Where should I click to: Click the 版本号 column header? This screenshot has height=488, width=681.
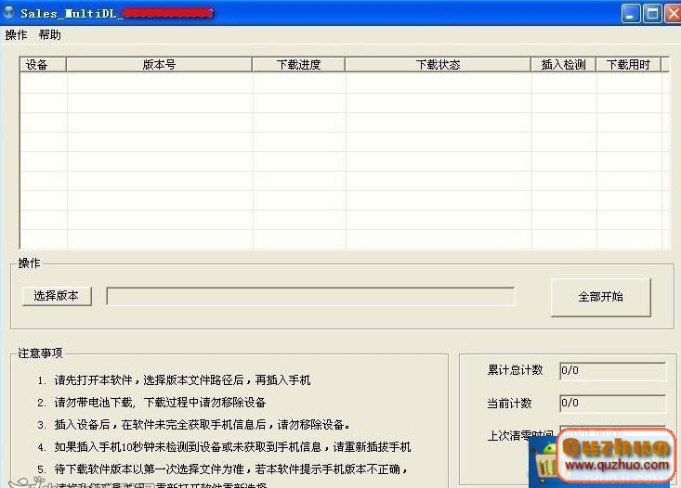pyautogui.click(x=159, y=65)
